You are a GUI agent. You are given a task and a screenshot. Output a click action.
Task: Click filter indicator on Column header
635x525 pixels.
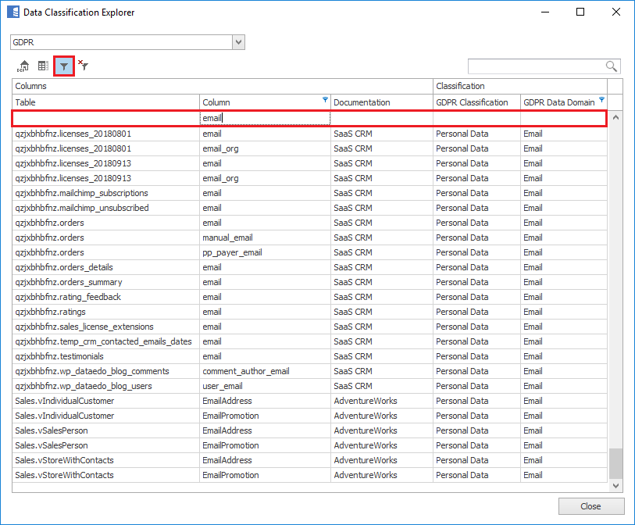[x=325, y=100]
